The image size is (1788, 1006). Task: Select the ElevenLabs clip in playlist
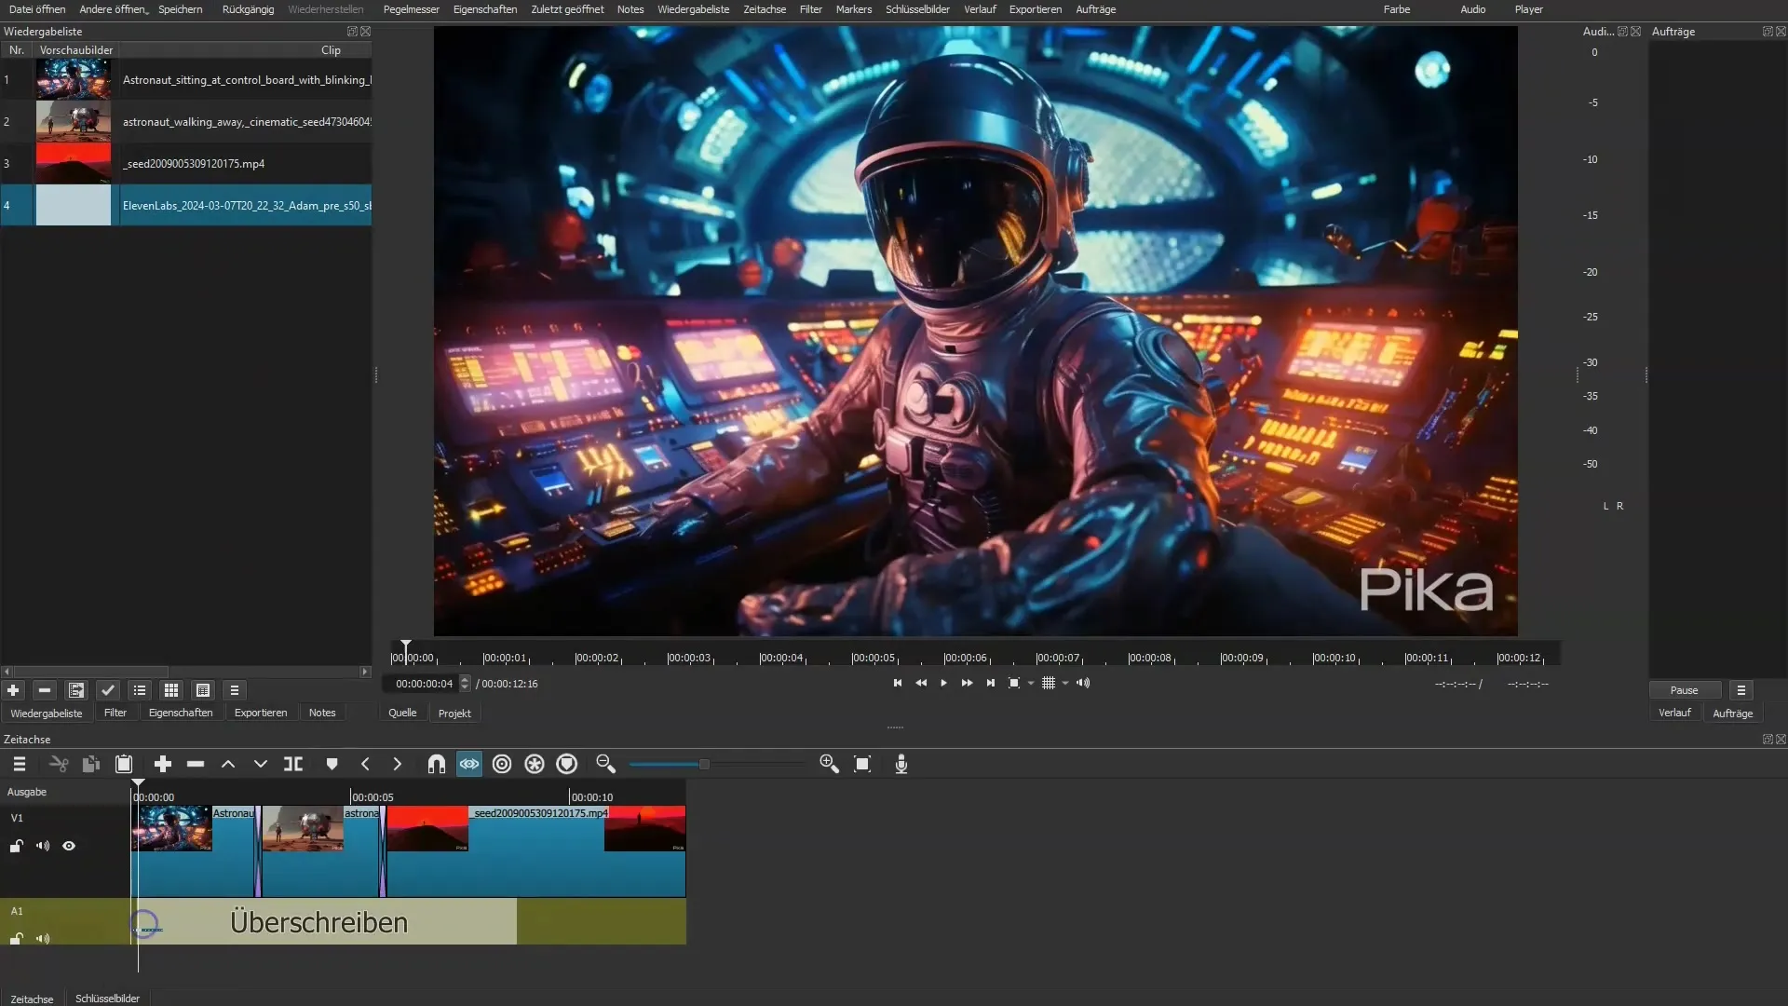tap(186, 205)
